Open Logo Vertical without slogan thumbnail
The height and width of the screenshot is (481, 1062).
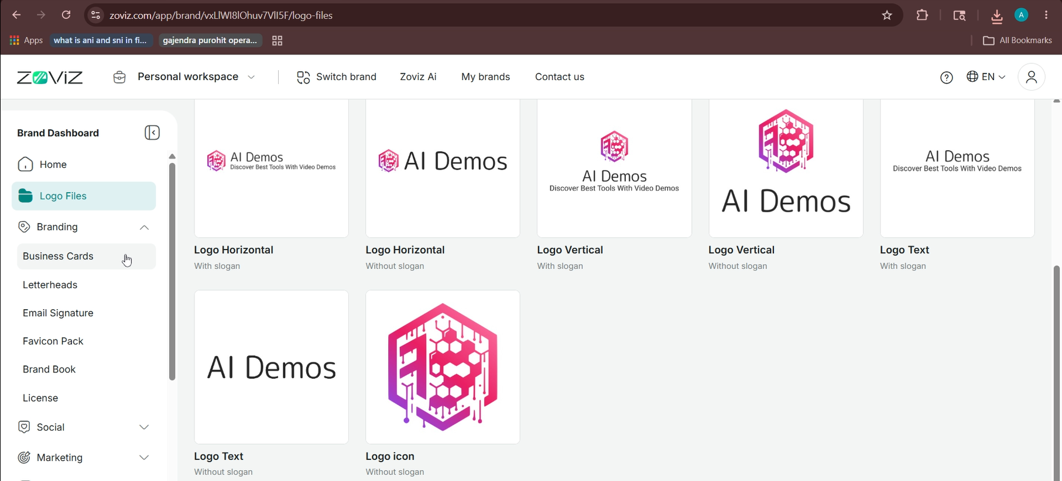(786, 168)
